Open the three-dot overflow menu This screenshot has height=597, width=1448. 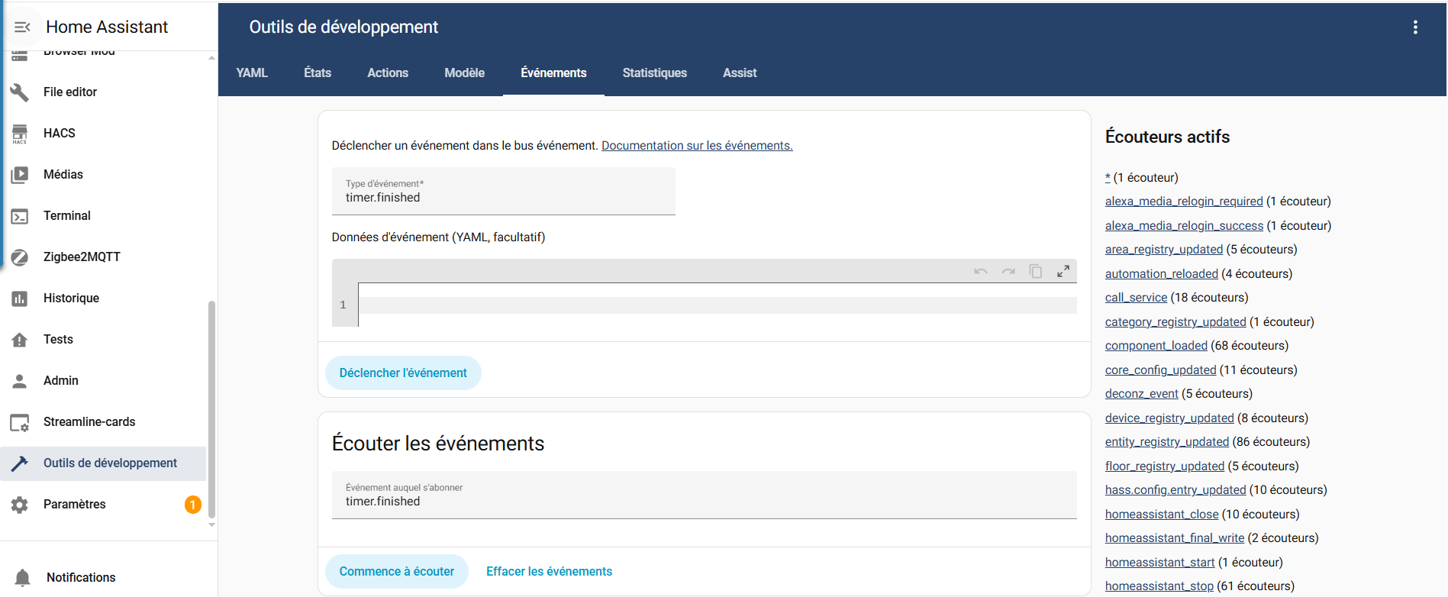[1414, 27]
